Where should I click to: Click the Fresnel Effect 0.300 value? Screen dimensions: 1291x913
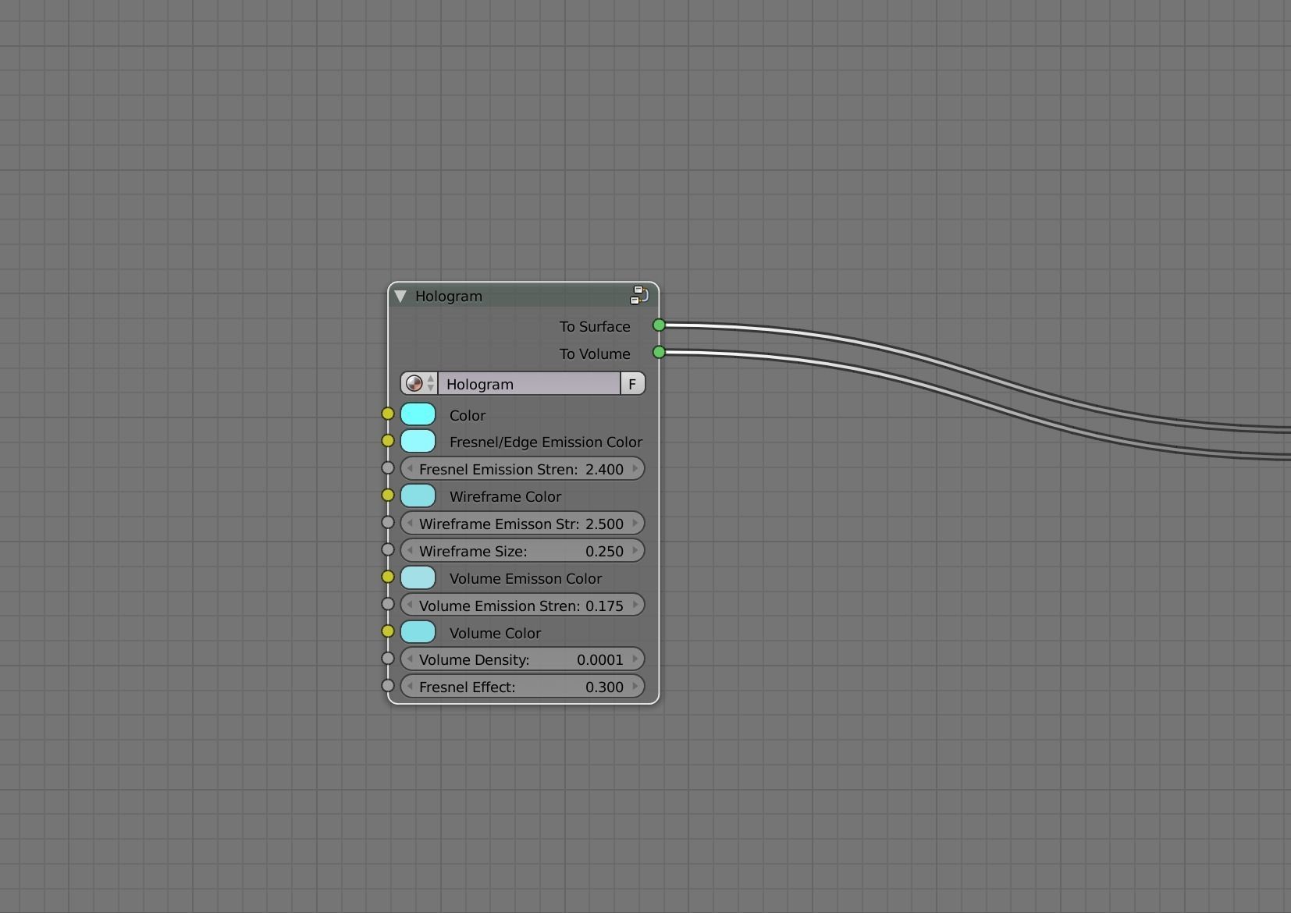pos(604,687)
